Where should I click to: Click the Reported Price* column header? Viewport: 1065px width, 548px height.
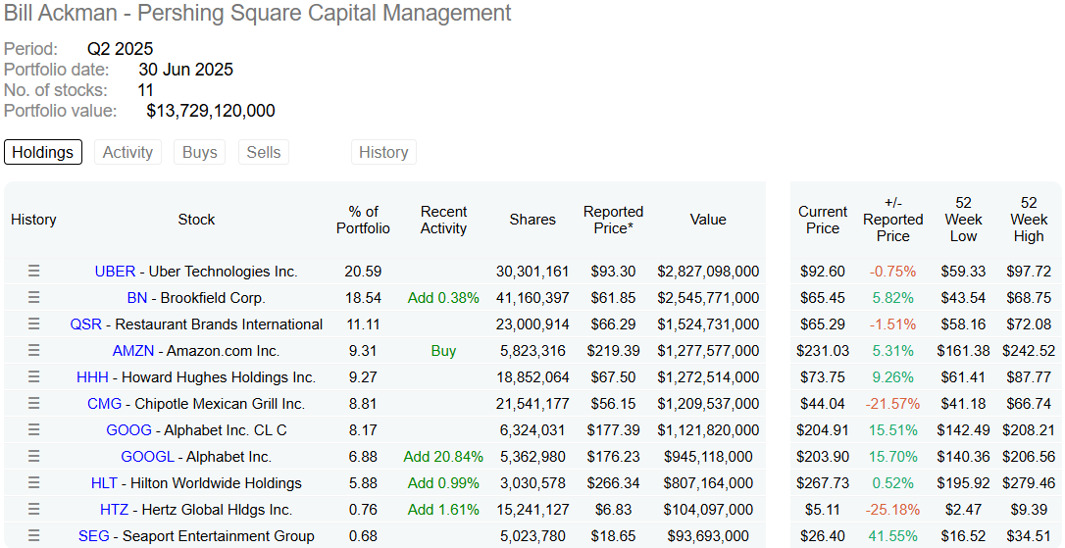pyautogui.click(x=613, y=220)
